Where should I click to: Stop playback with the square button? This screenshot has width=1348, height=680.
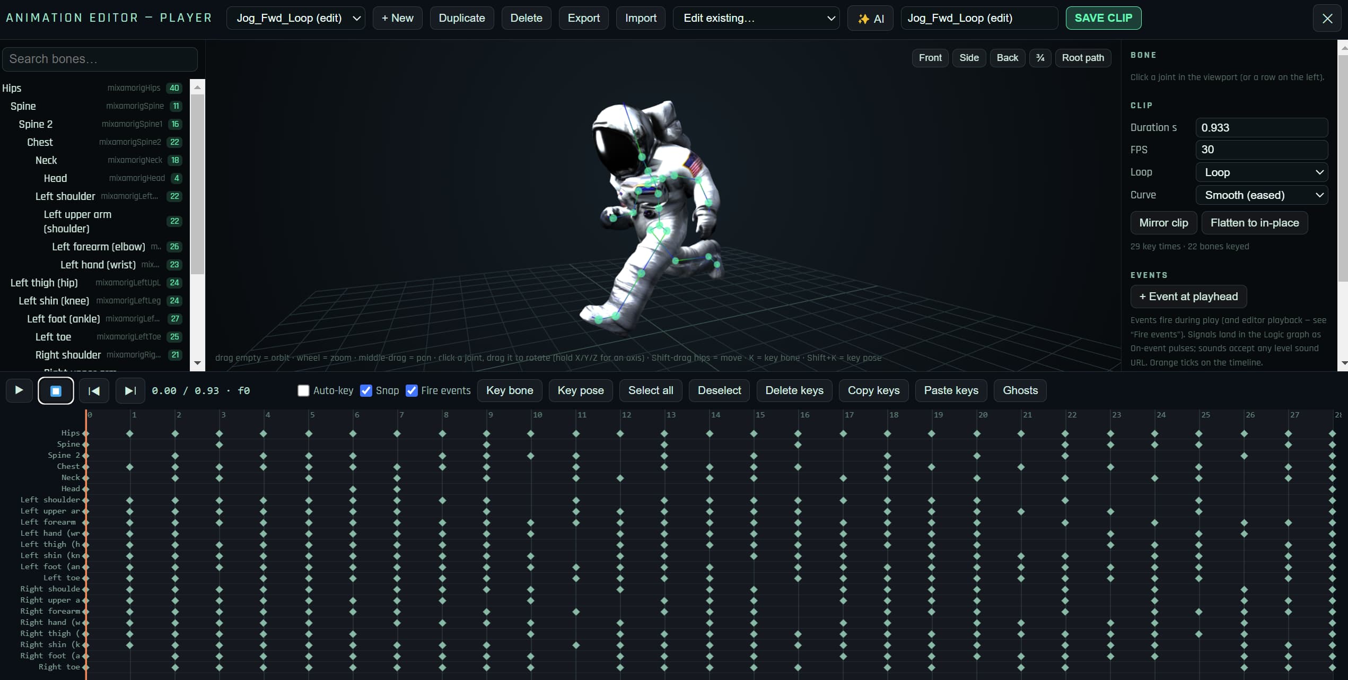(56, 391)
